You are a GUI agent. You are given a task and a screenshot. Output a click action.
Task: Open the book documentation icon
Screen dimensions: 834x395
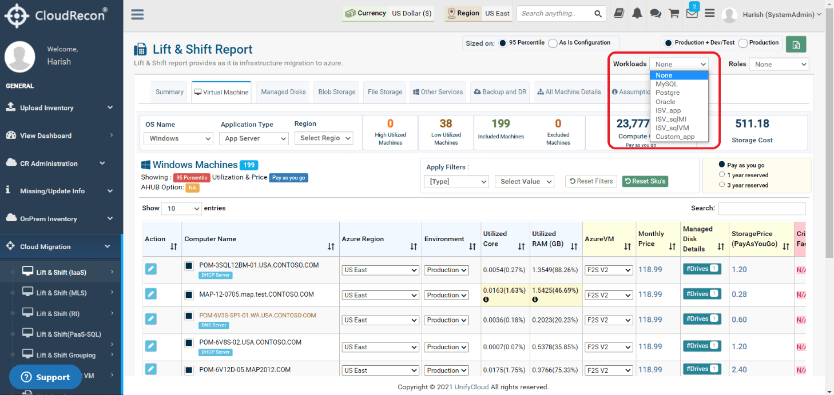pos(618,14)
